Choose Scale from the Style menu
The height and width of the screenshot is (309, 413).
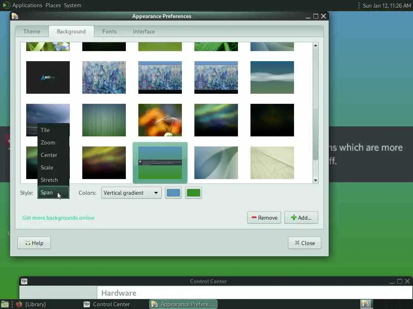tap(54, 167)
